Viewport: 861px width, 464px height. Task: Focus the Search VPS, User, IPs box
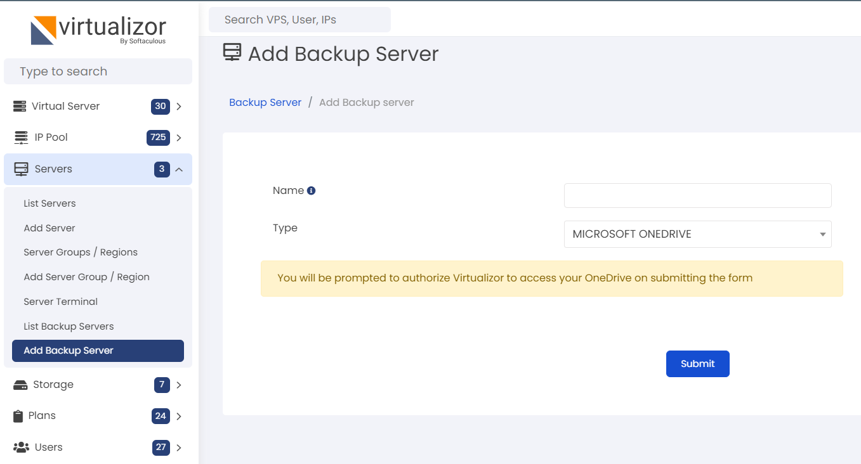tap(299, 20)
